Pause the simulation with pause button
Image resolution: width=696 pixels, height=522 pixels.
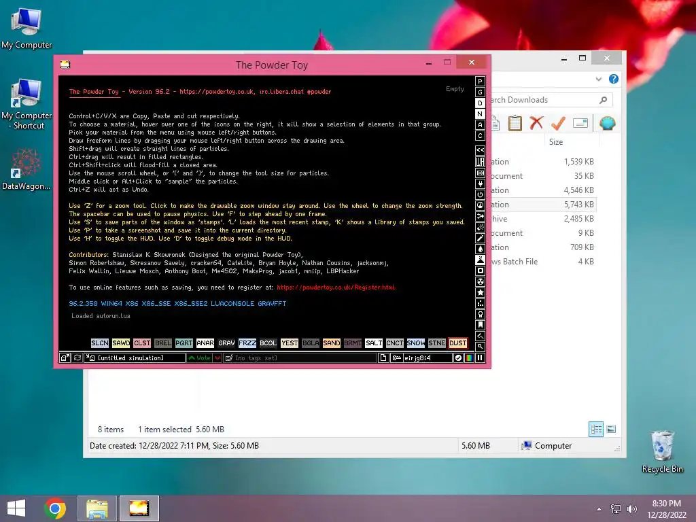[x=480, y=358]
